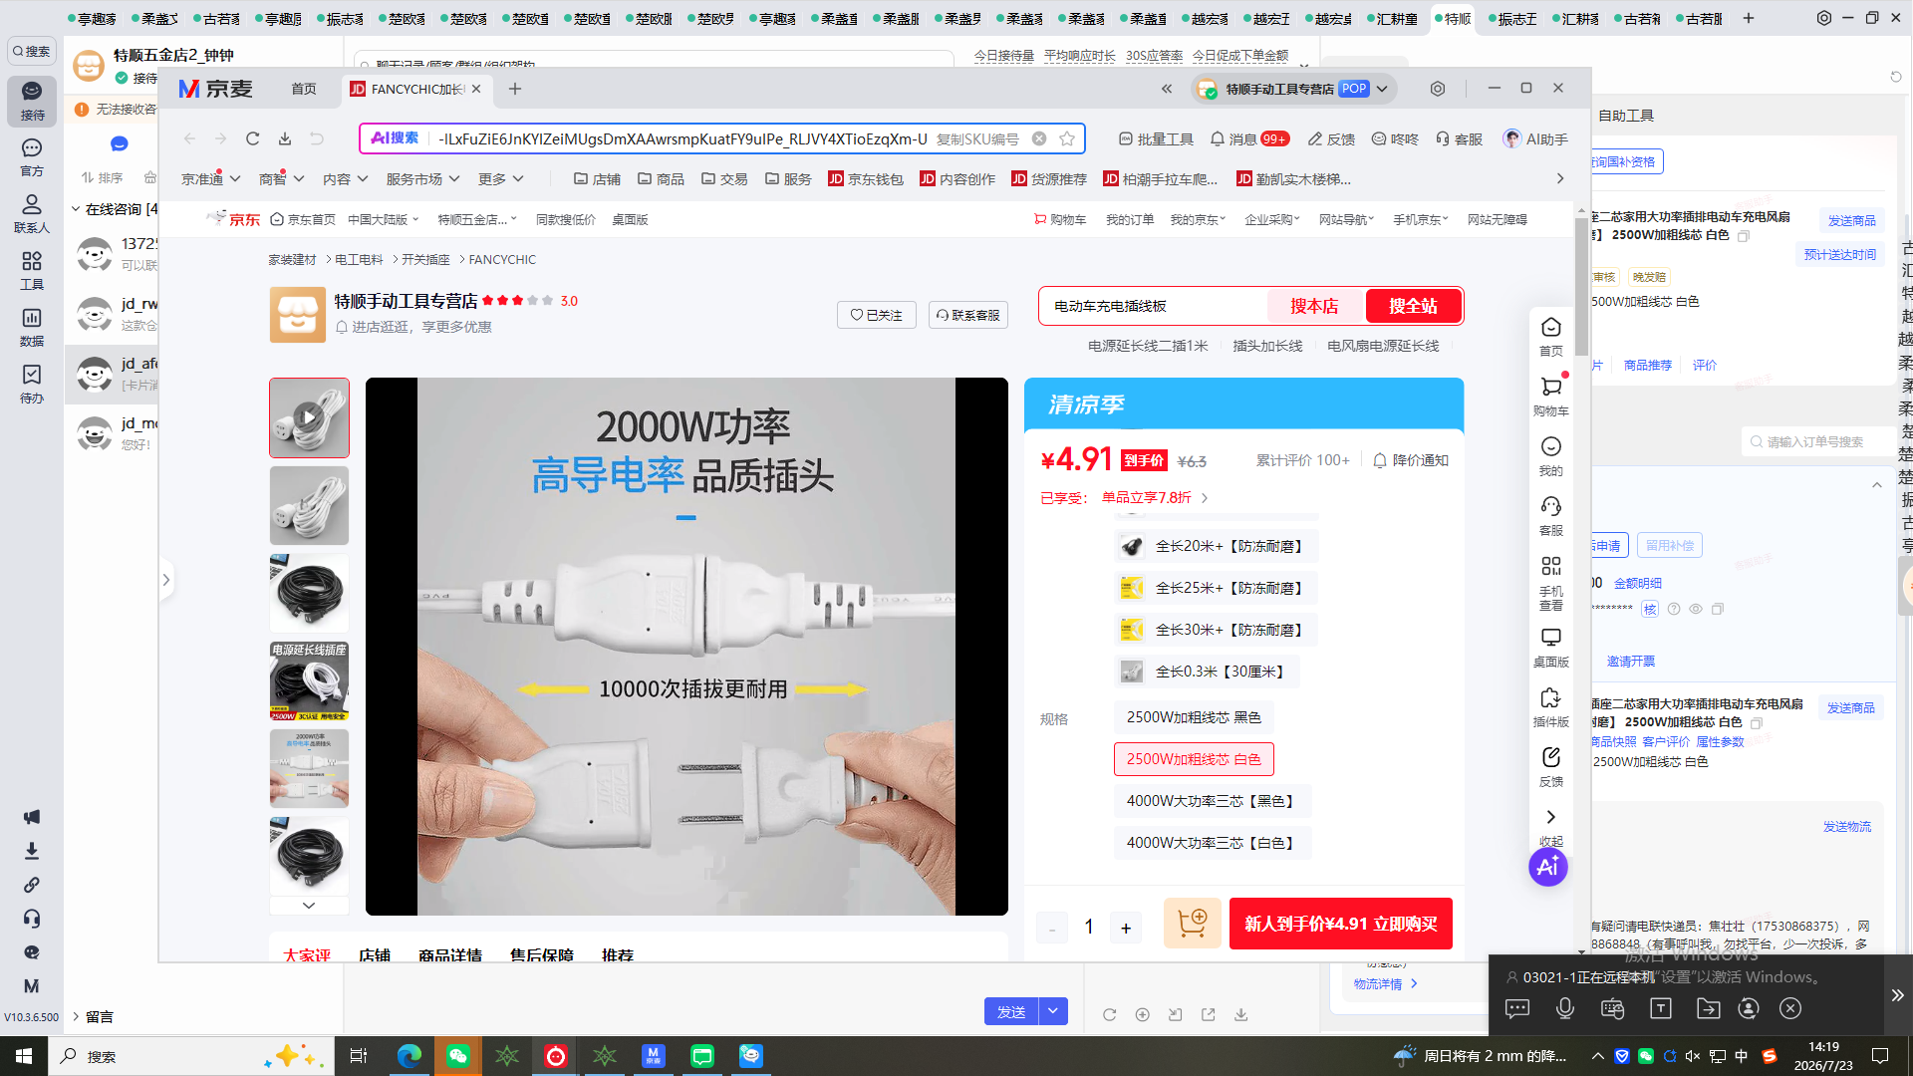Switch to the 大家评 section tab

tap(307, 954)
